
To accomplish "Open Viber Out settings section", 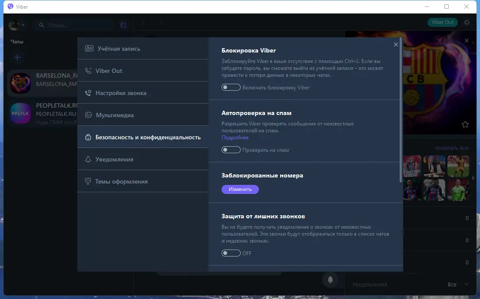I will tap(143, 71).
